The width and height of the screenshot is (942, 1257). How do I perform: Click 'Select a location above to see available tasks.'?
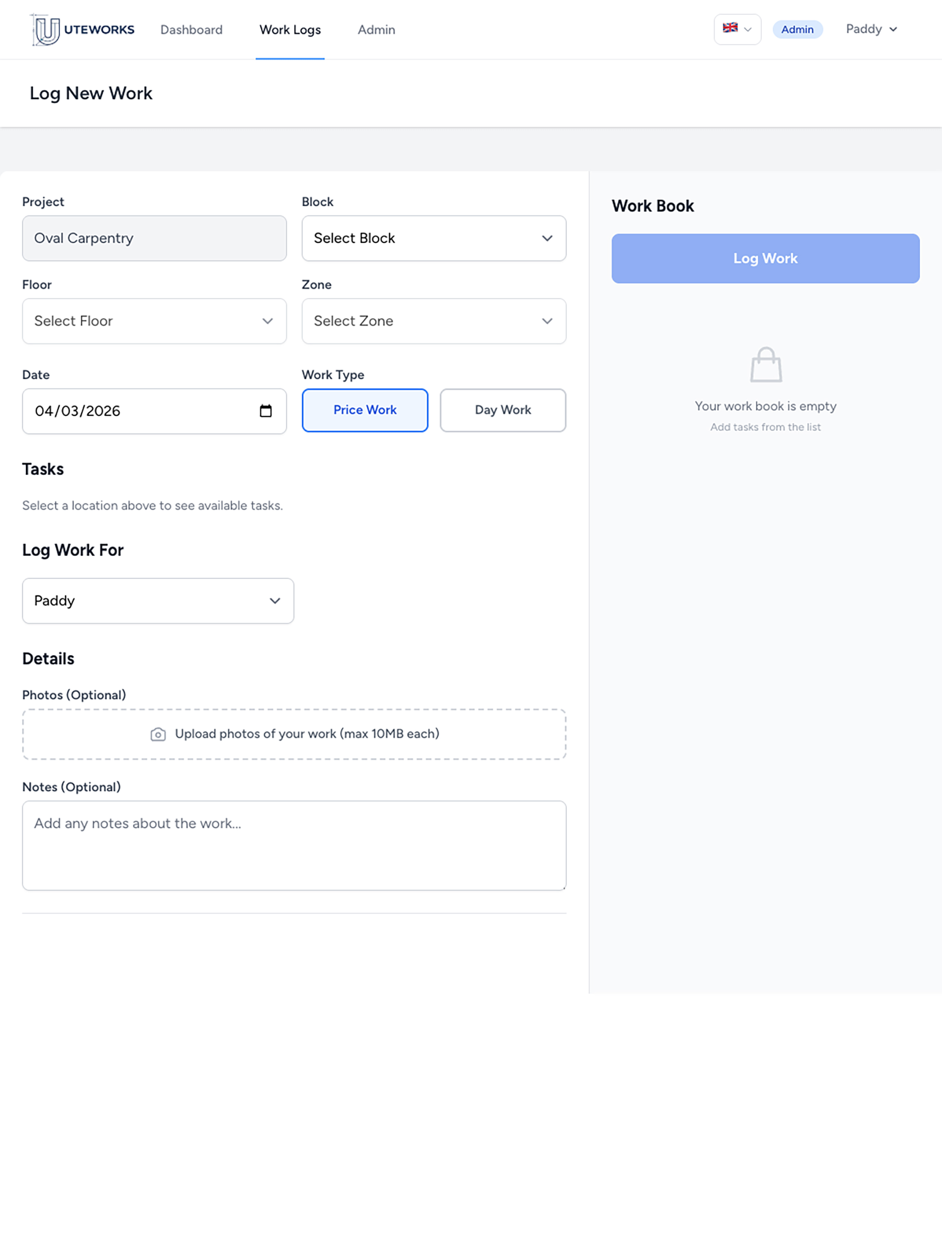pyautogui.click(x=152, y=506)
